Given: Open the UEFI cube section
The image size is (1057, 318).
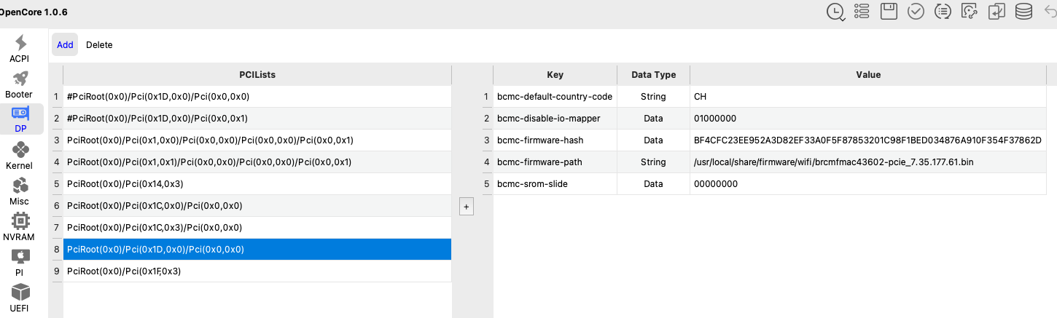Looking at the screenshot, I should (x=20, y=298).
